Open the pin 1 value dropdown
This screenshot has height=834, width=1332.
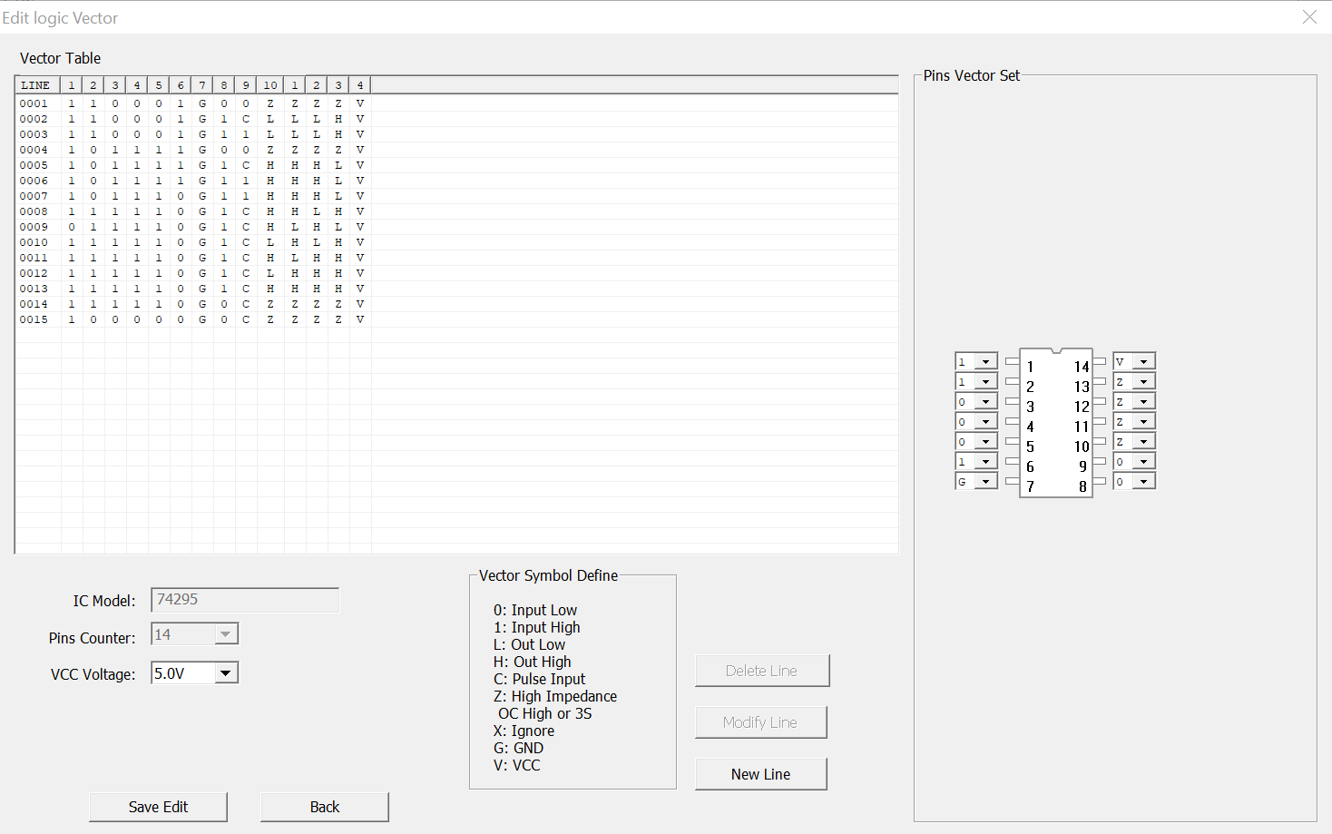click(x=985, y=362)
